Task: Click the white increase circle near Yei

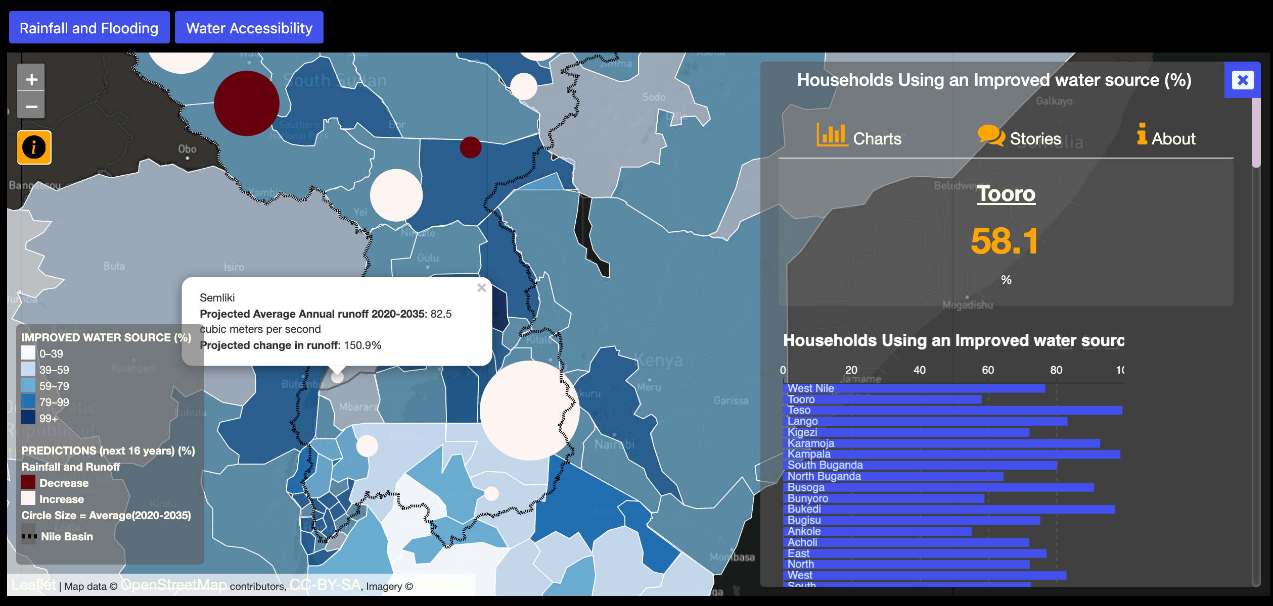Action: [x=396, y=195]
